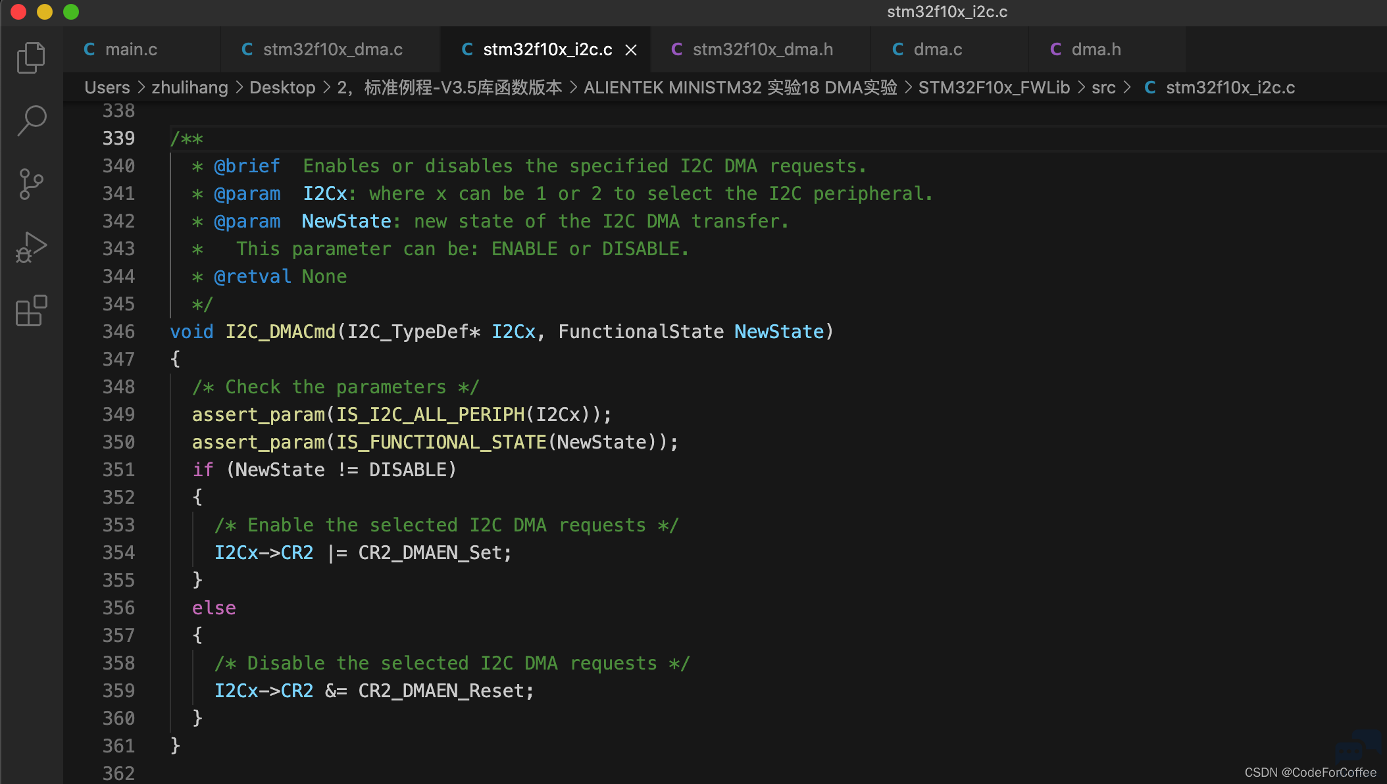Open the Search view in activity bar
This screenshot has height=784, width=1387.
pos(31,121)
